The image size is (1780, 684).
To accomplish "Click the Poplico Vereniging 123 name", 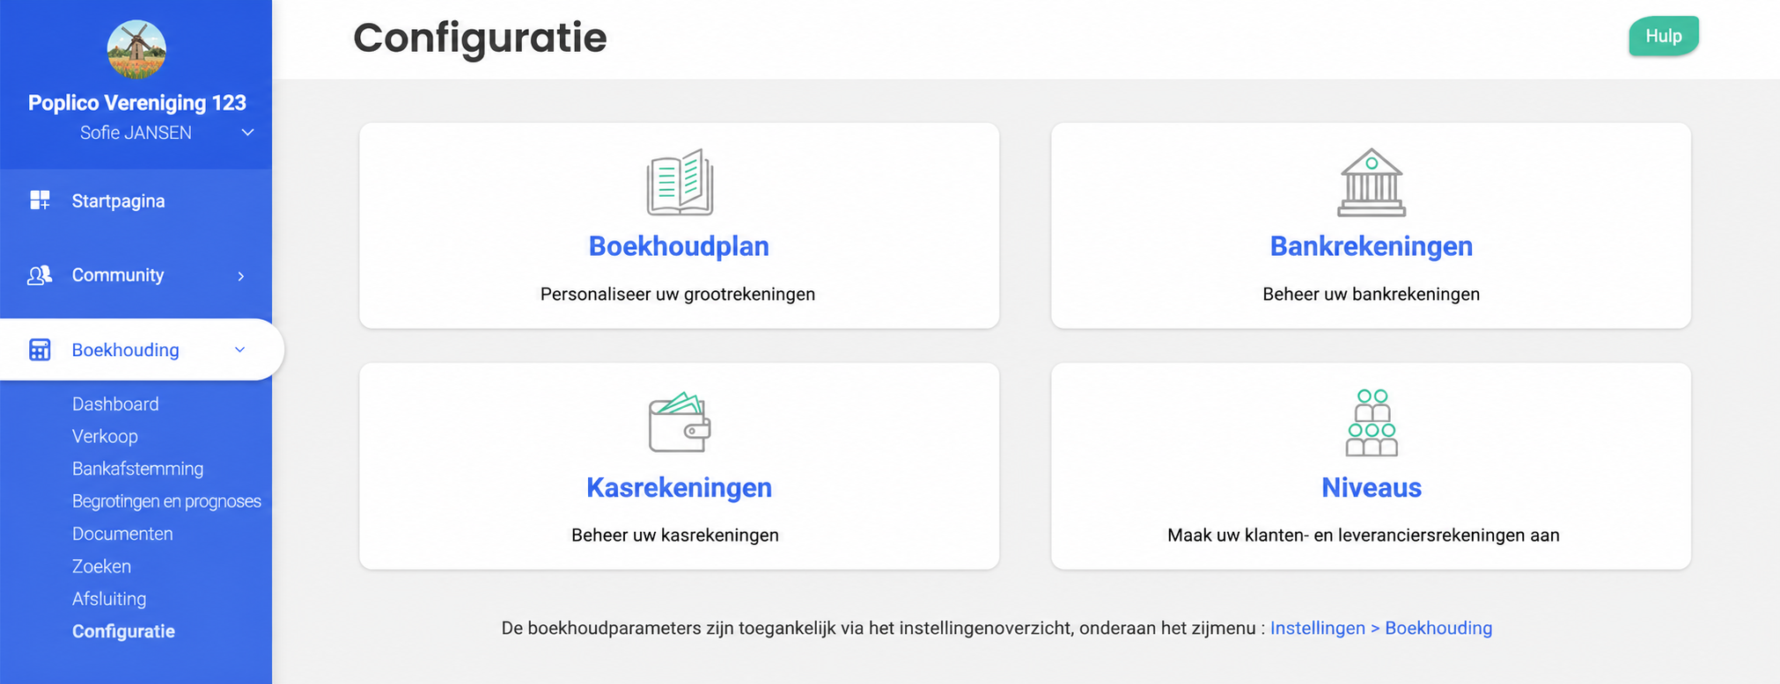I will pos(136,103).
